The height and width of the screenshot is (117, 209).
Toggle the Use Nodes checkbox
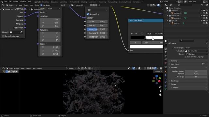[x=41, y=5]
